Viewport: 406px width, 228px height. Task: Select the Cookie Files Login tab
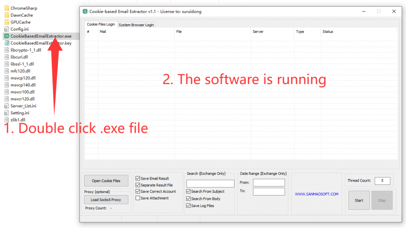(x=101, y=25)
